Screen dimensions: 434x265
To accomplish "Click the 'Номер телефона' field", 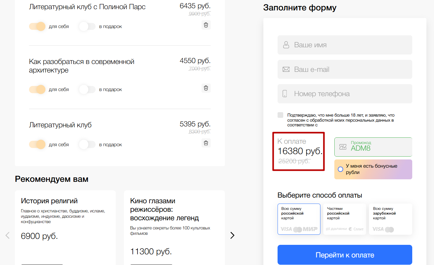I will click(x=345, y=94).
